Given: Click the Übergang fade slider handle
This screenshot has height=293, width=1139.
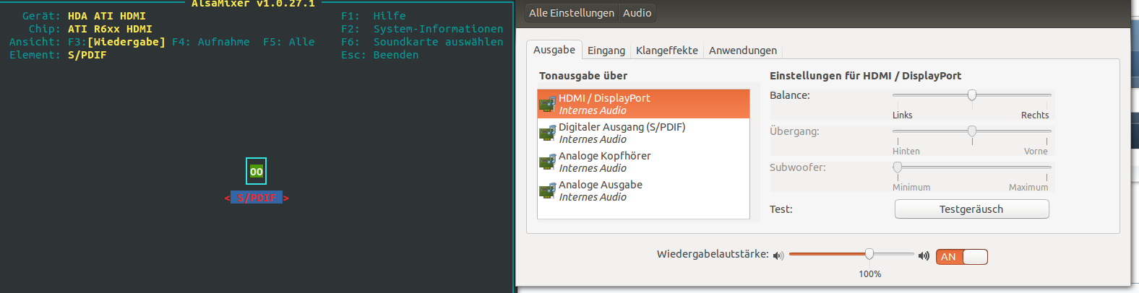Looking at the screenshot, I should pos(972,131).
